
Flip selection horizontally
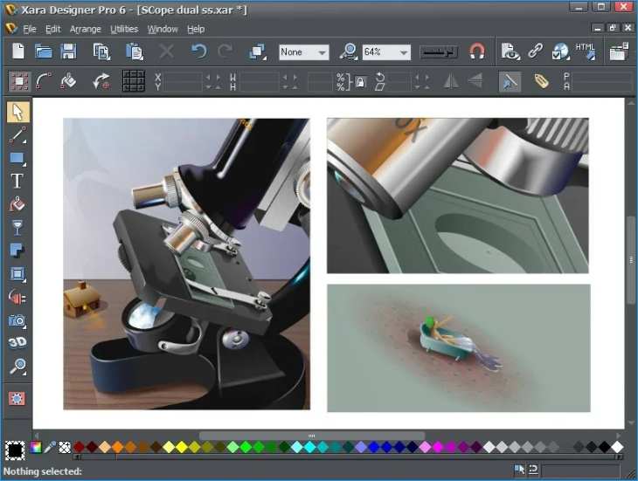[451, 80]
